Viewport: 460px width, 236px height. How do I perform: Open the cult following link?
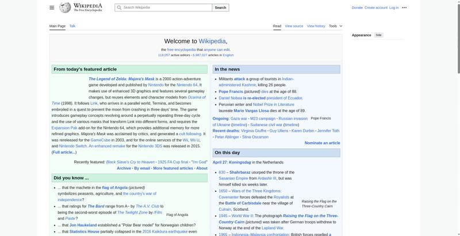pyautogui.click(x=190, y=134)
